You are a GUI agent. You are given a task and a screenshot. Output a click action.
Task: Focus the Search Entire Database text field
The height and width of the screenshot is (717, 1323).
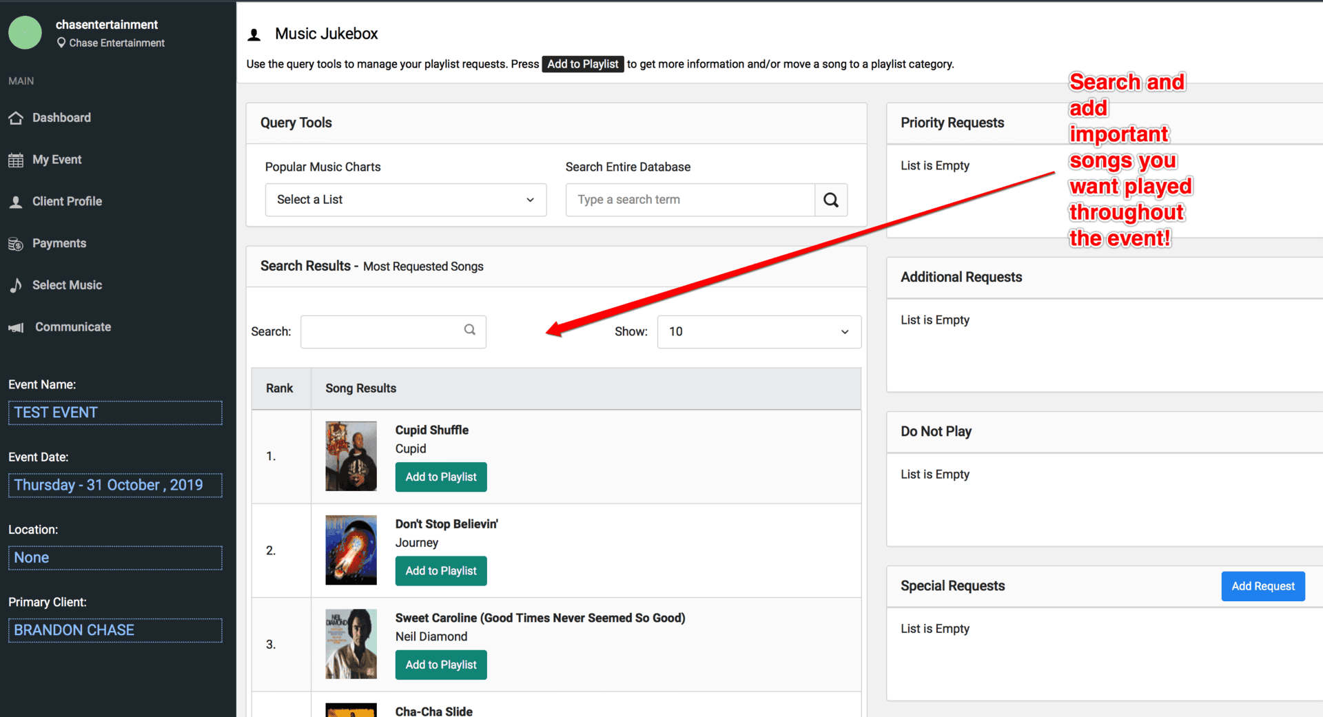tap(690, 200)
